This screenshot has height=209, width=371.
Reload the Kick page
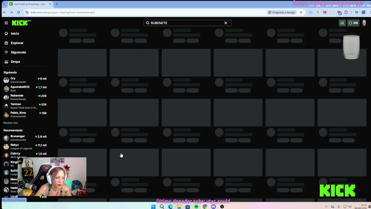pyautogui.click(x=18, y=12)
